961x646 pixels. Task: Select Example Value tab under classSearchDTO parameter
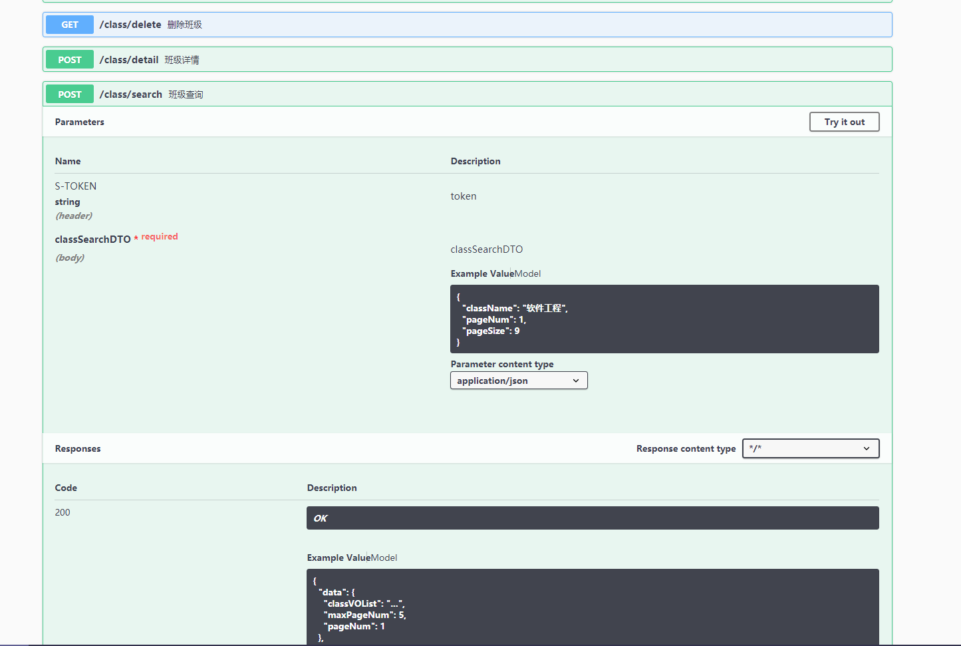click(x=481, y=273)
